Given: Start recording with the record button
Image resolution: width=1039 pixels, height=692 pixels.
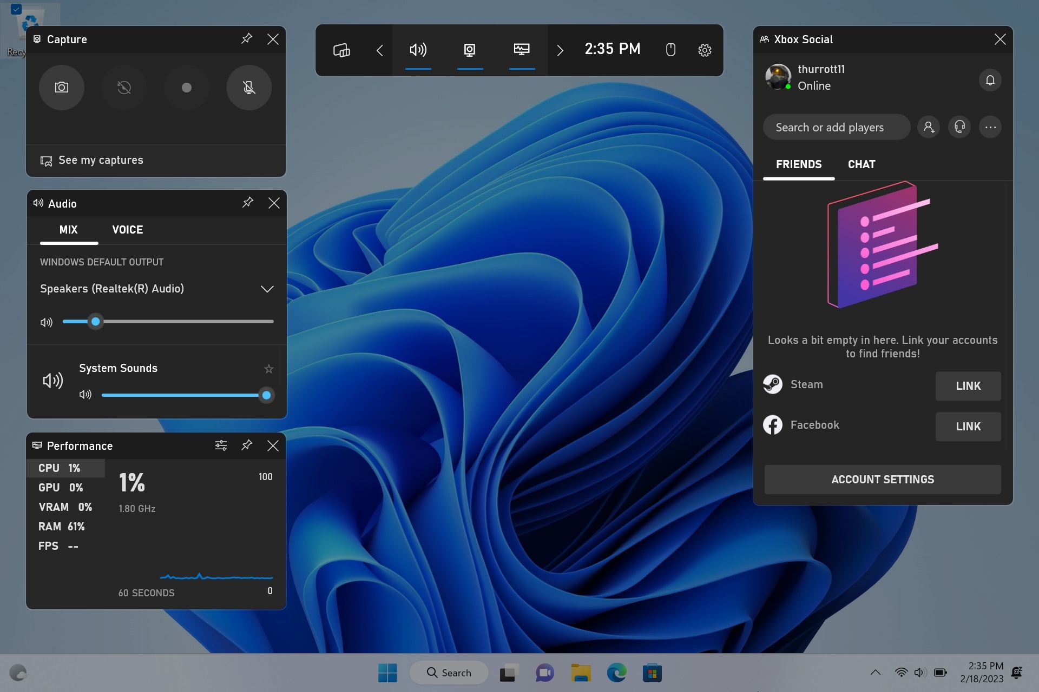Looking at the screenshot, I should tap(186, 88).
